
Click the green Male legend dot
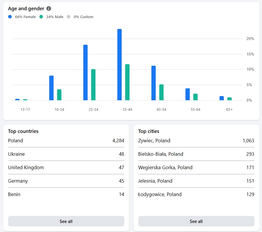tap(41, 17)
